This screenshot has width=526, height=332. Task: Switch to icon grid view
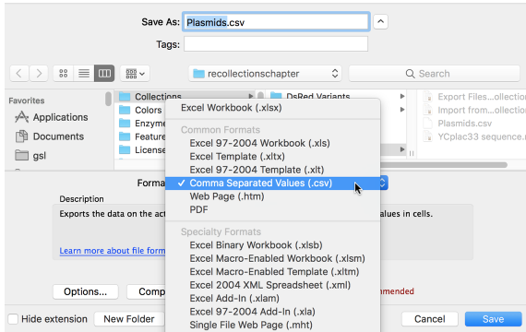point(64,74)
